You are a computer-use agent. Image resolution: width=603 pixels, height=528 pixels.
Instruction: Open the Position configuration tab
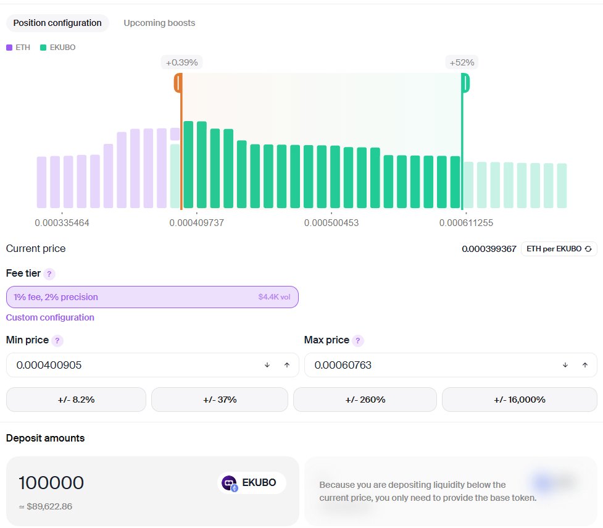click(57, 23)
